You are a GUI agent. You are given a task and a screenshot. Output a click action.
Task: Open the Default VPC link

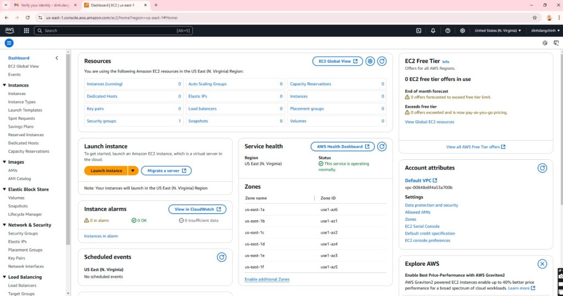(421, 181)
